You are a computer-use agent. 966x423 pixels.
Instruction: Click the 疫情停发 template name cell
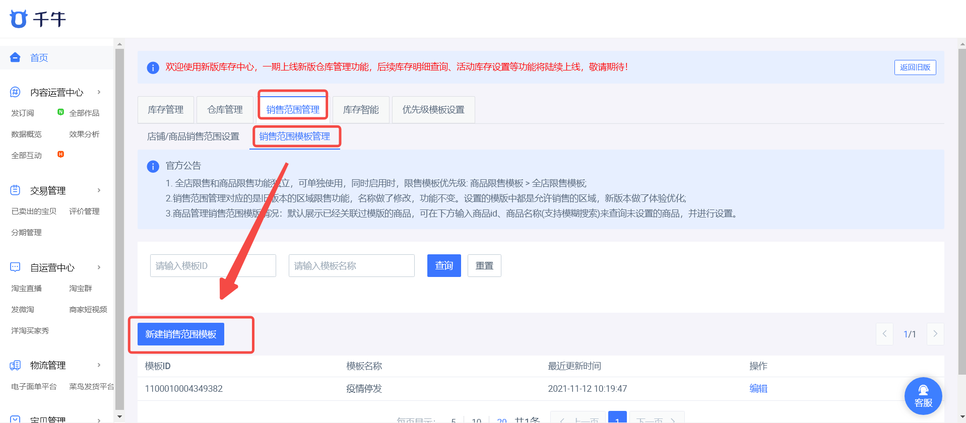364,389
